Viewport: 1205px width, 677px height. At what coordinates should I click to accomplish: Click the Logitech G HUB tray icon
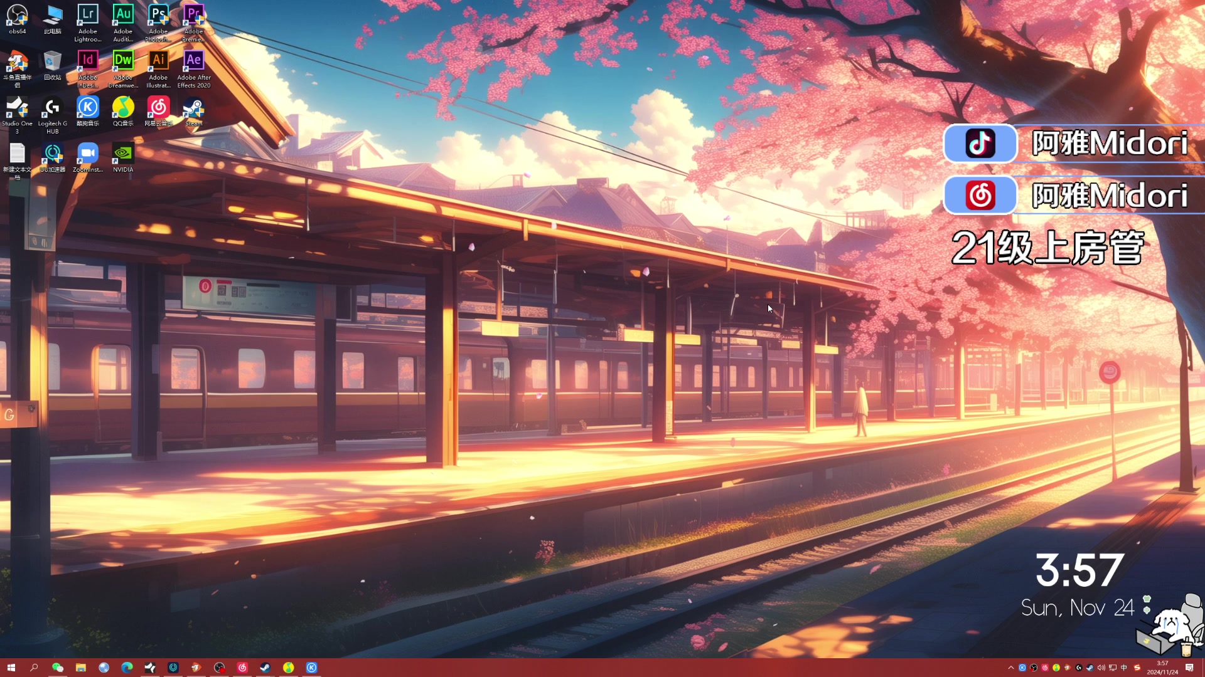click(x=1078, y=668)
